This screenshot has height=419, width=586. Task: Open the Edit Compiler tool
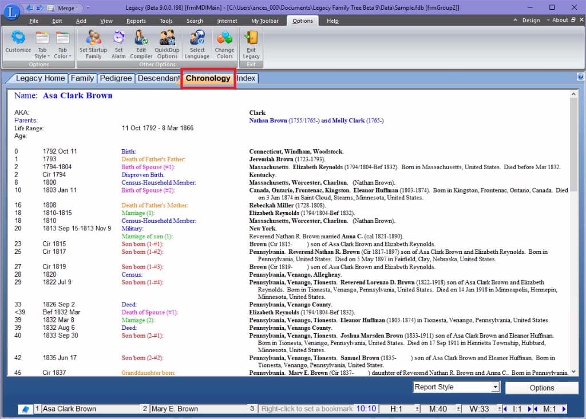pos(141,43)
